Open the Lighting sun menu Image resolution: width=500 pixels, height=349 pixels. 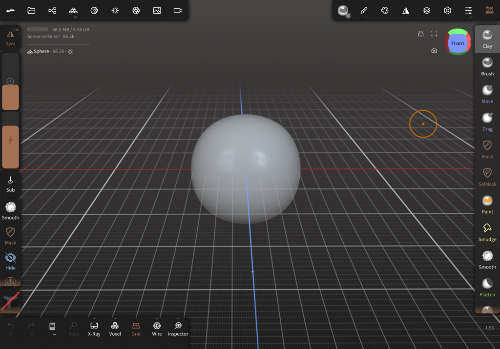pos(115,11)
